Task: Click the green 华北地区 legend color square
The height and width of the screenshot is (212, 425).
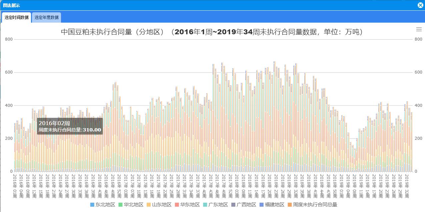Action: pyautogui.click(x=121, y=205)
